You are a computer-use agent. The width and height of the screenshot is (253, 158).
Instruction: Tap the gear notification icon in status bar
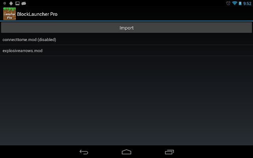click(4, 3)
